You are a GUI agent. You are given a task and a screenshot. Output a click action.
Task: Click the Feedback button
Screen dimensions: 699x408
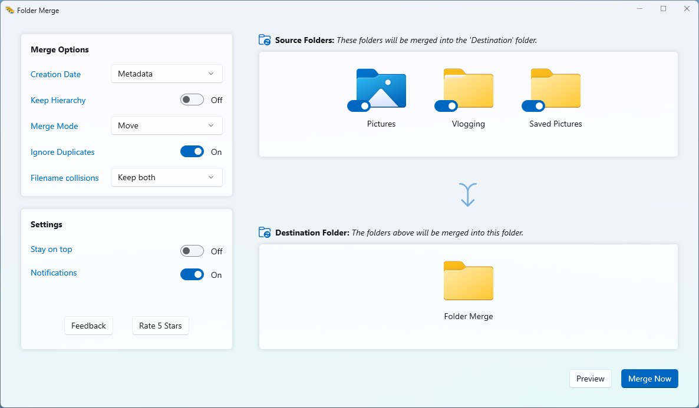point(88,325)
